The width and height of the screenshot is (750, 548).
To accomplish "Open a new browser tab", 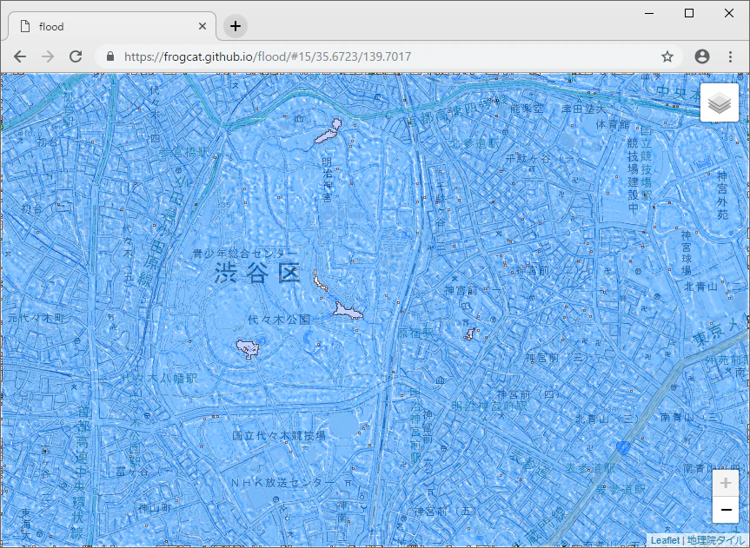I will 236,26.
